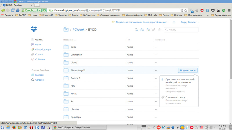Open the Cimmanon folder
232x130 pixels.
[76, 55]
